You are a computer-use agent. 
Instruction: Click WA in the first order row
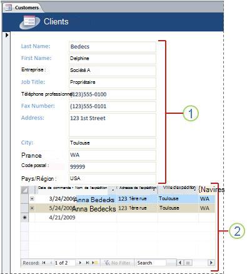[x=204, y=199]
